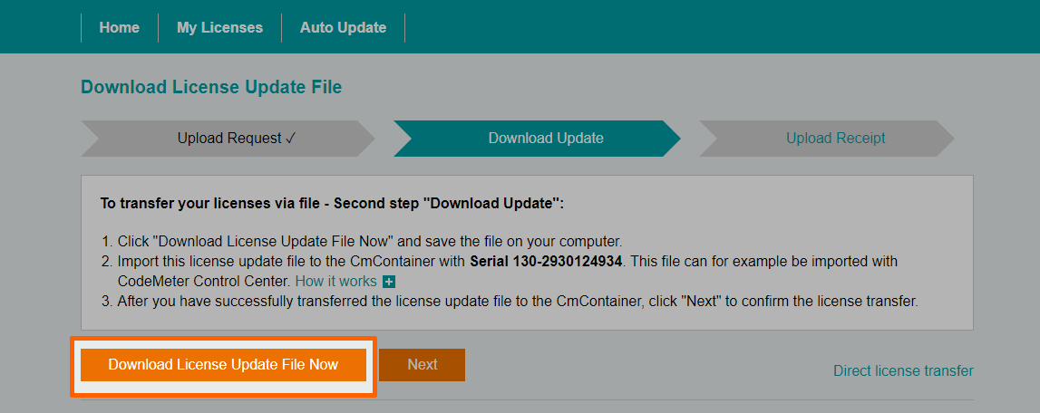Image resolution: width=1040 pixels, height=413 pixels.
Task: Click the checkmark beside Upload Request
Action: click(x=290, y=139)
